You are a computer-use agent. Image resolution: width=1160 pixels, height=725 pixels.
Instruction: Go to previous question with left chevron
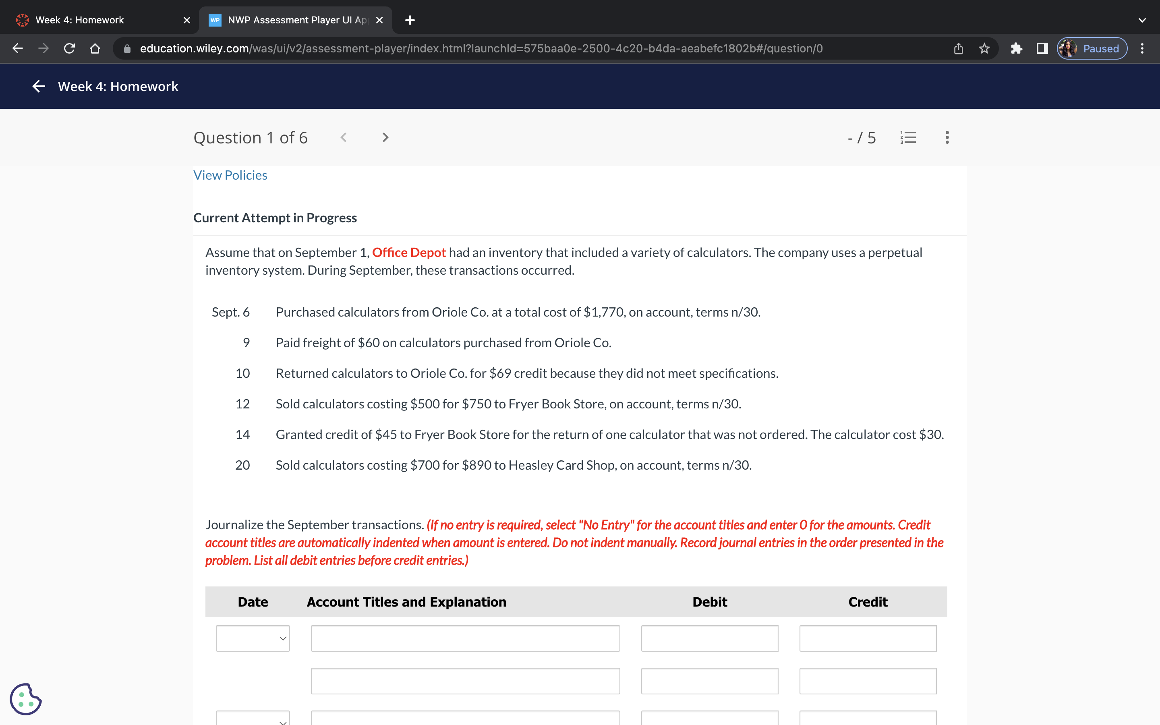click(x=343, y=138)
